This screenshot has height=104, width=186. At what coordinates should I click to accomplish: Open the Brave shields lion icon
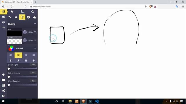pyautogui.click(x=151, y=6)
